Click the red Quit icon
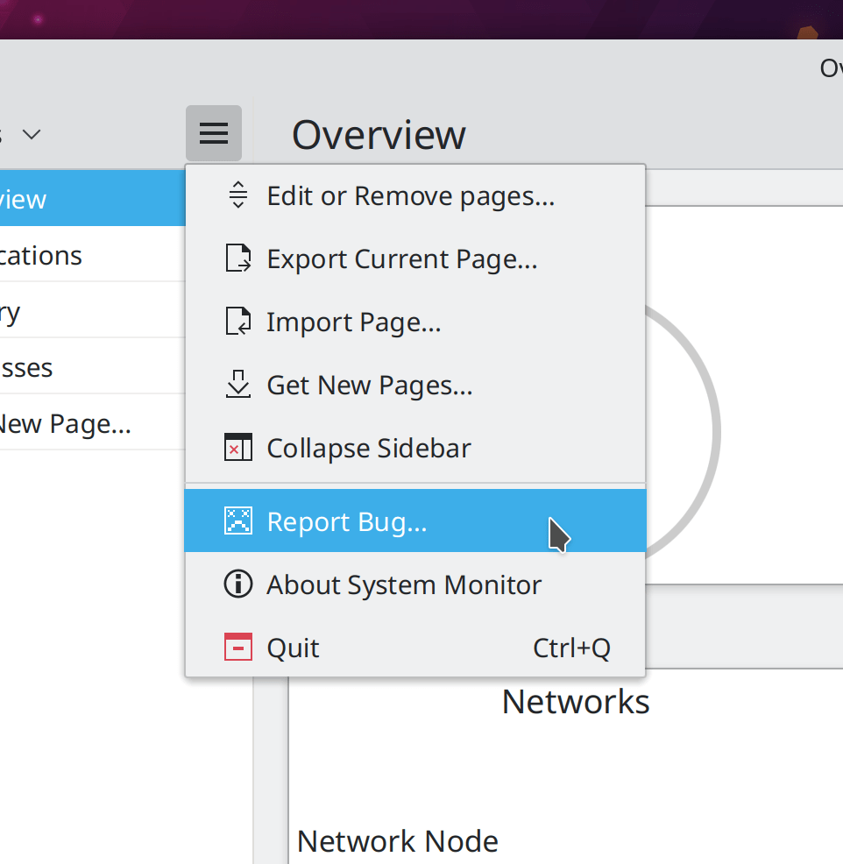This screenshot has width=843, height=864. click(x=237, y=648)
